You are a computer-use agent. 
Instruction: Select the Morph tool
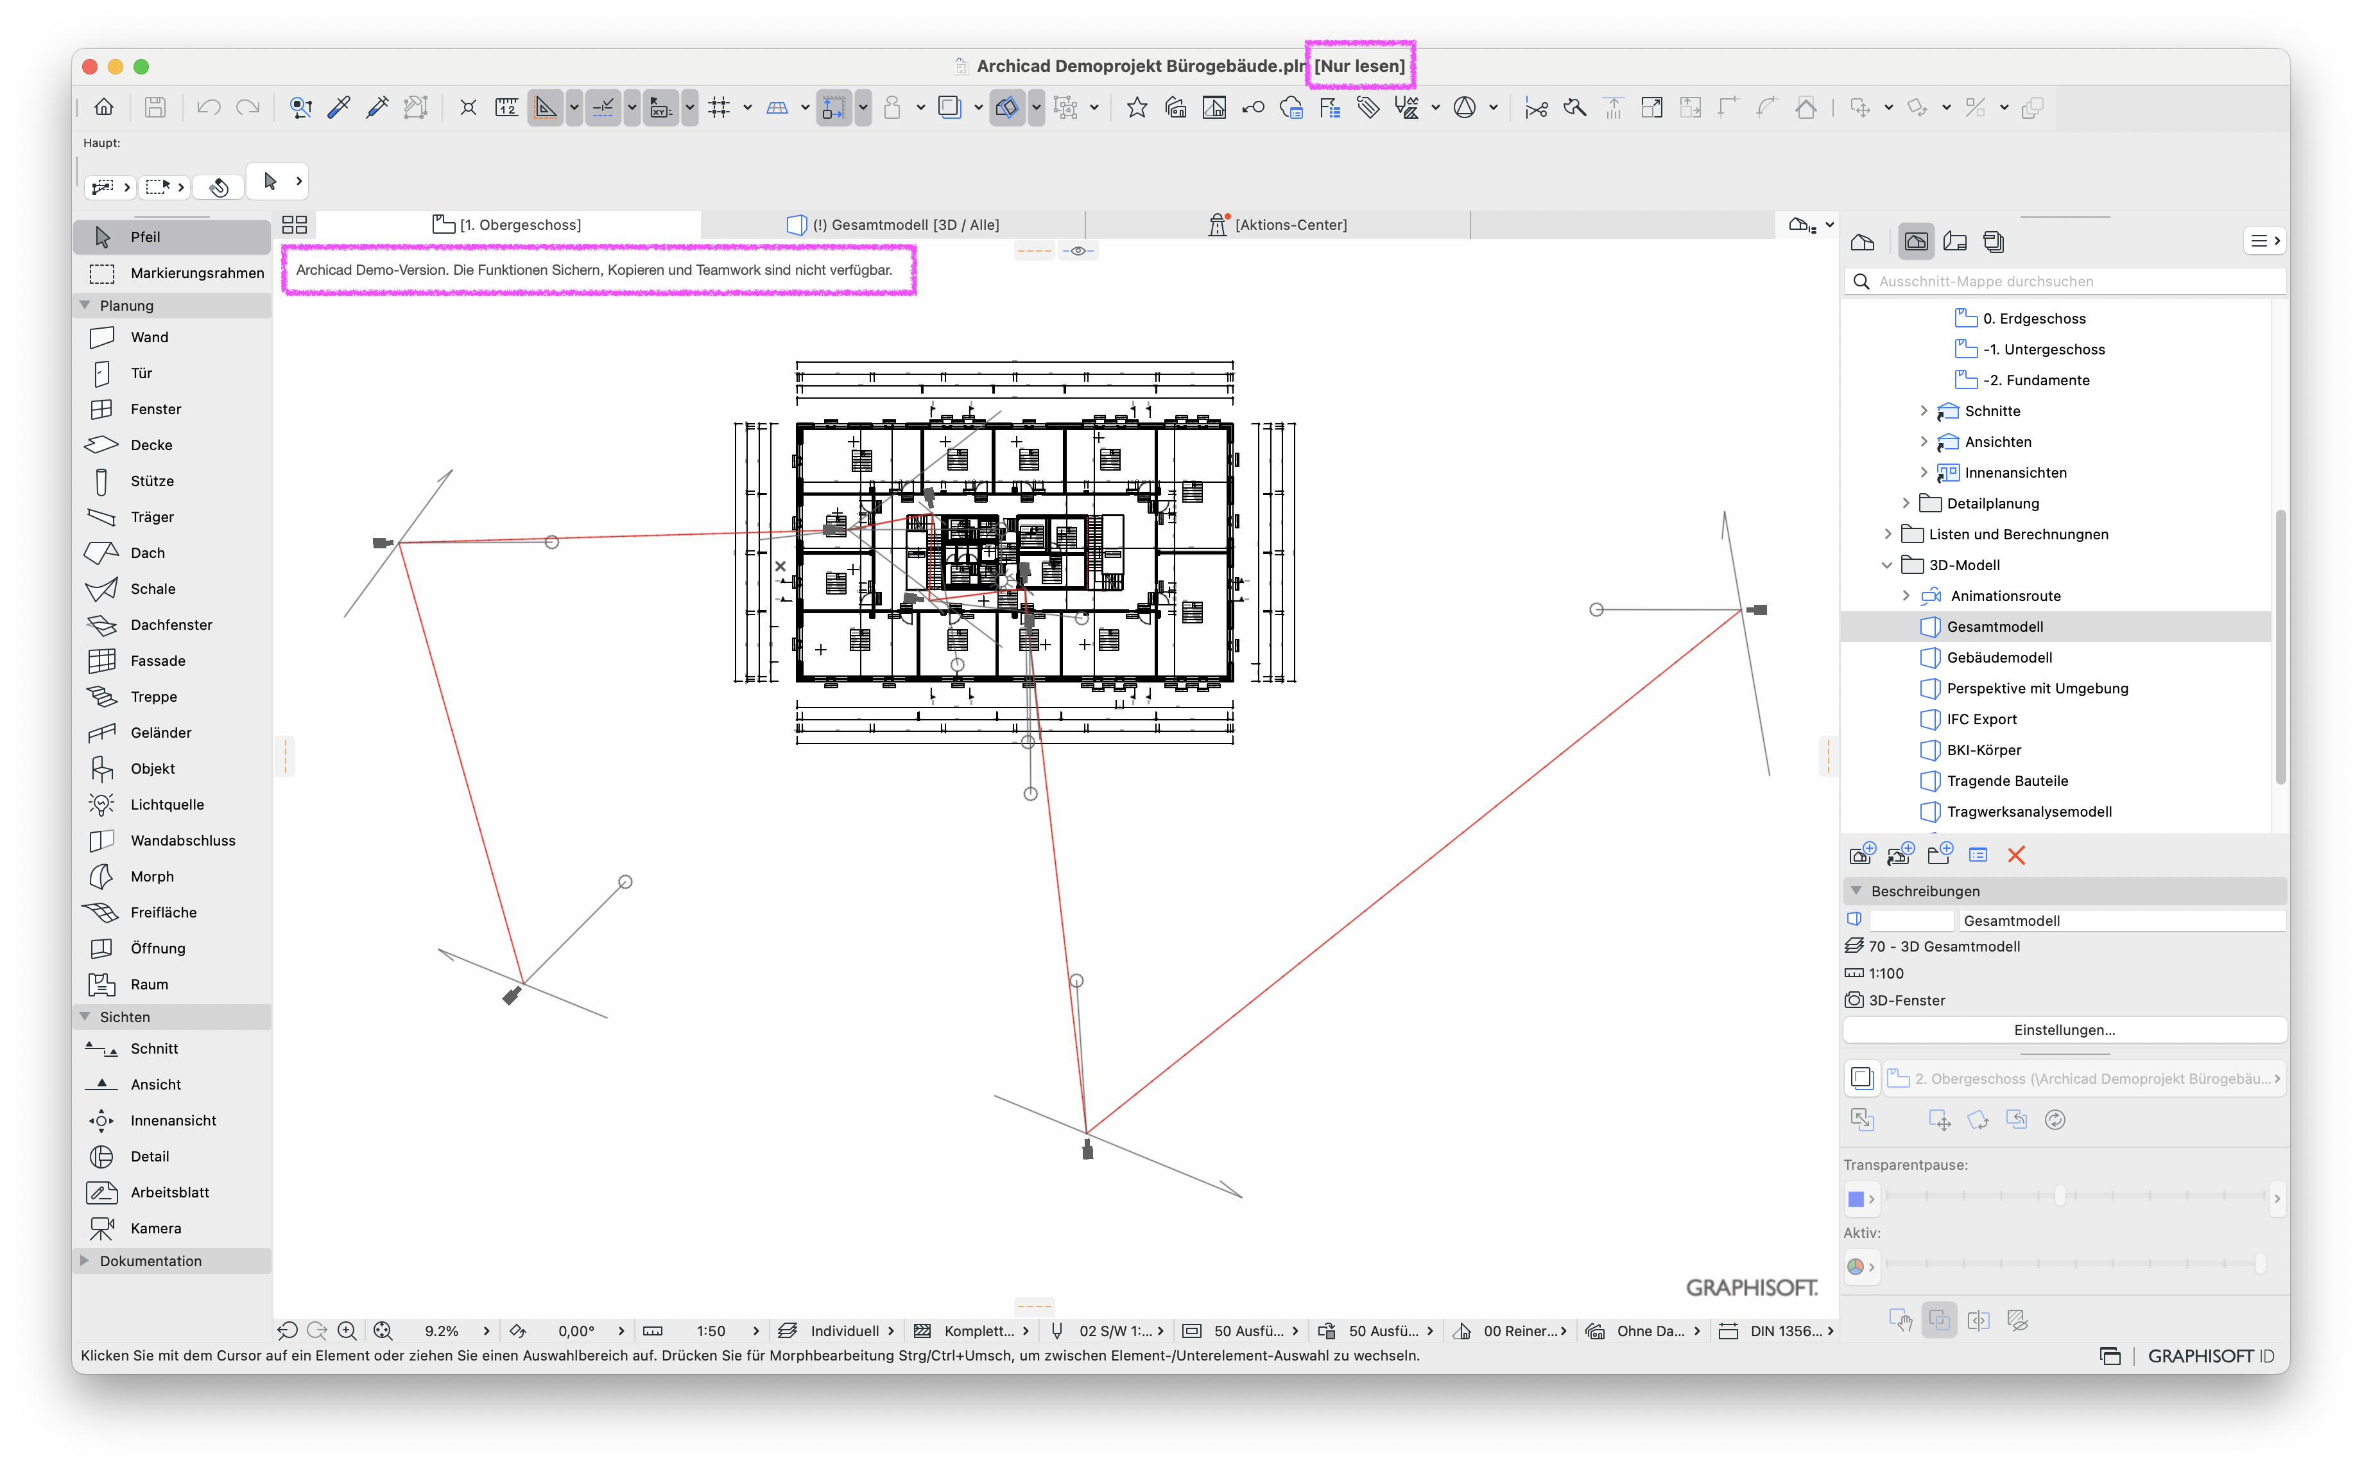click(x=171, y=876)
